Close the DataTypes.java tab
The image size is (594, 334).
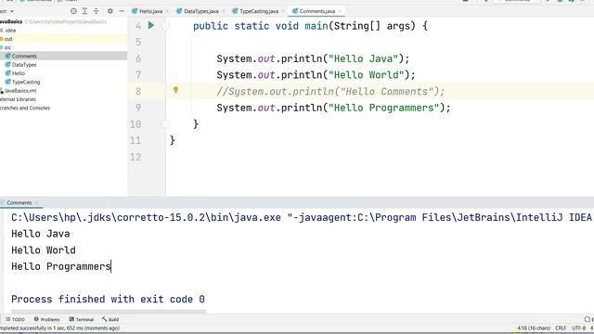223,11
